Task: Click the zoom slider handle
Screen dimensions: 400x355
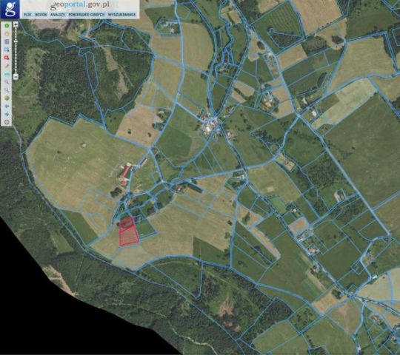Action: pos(16,41)
